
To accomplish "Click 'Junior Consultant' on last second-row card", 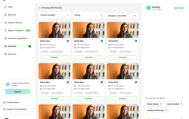I will coord(117,86).
